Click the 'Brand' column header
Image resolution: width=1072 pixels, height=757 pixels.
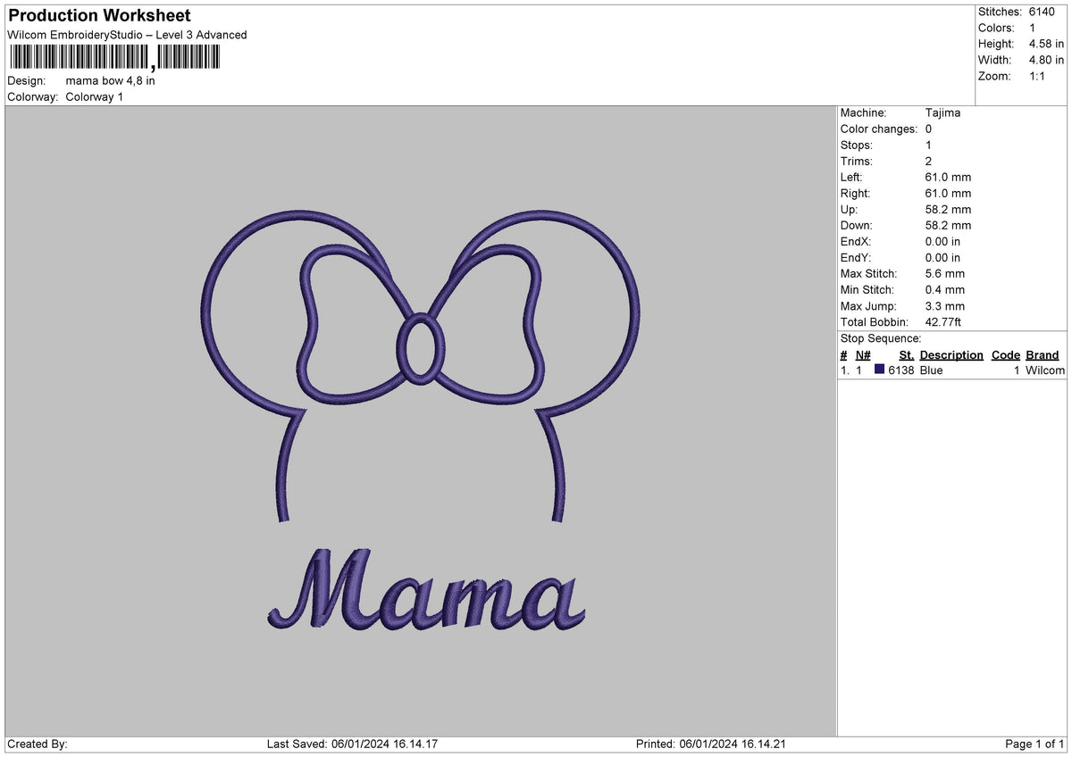1043,354
